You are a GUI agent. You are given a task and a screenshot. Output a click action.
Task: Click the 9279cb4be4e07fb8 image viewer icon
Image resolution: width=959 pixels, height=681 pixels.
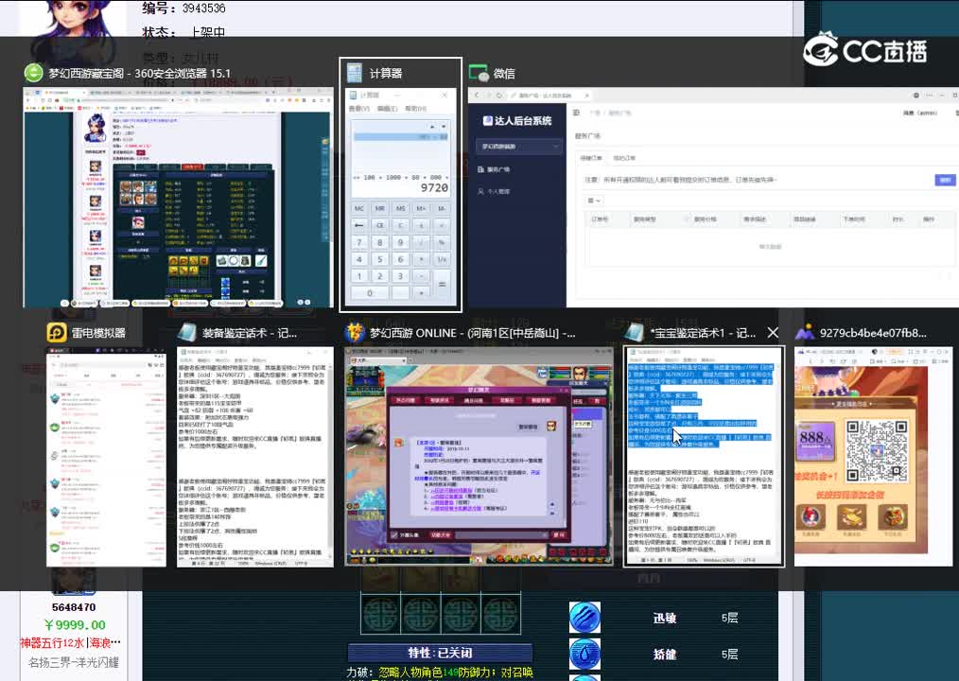click(804, 332)
